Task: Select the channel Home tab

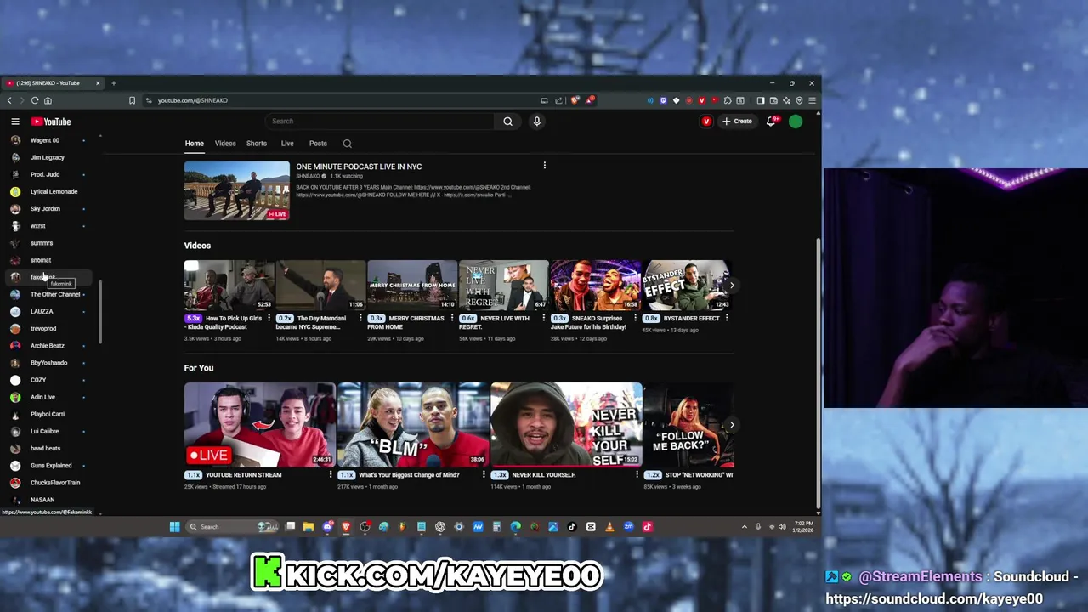Action: pos(195,144)
